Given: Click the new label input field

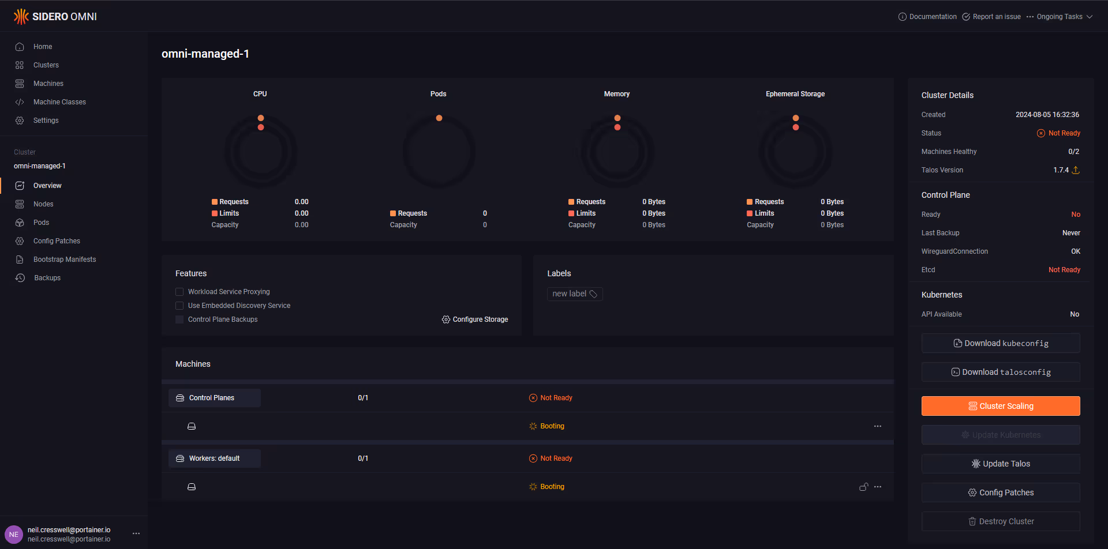Looking at the screenshot, I should click(575, 294).
